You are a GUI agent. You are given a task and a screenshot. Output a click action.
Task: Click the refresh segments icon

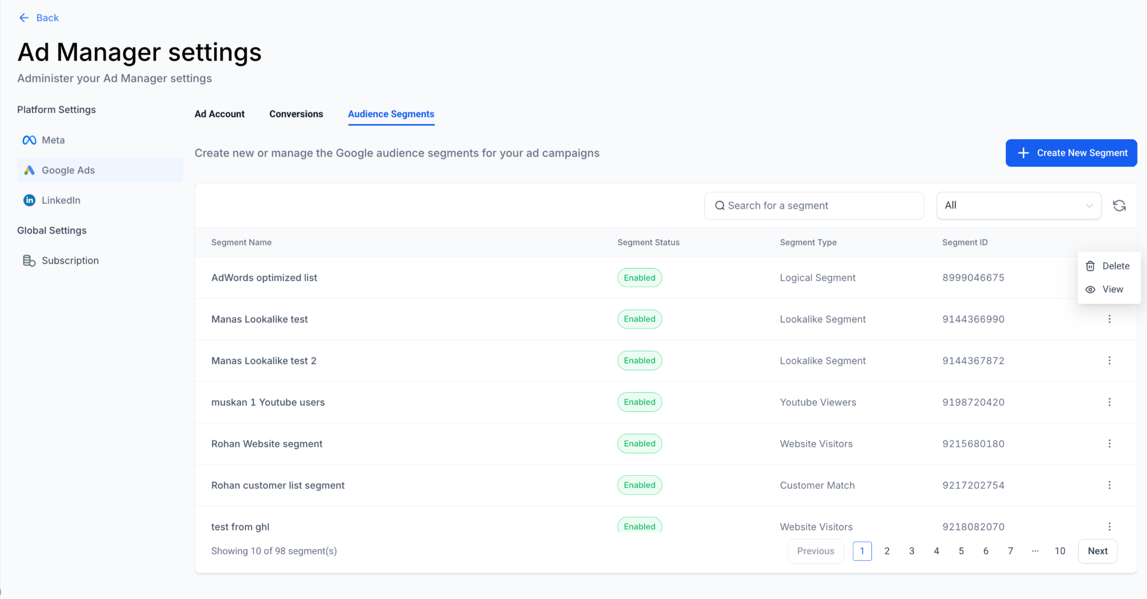click(1119, 205)
